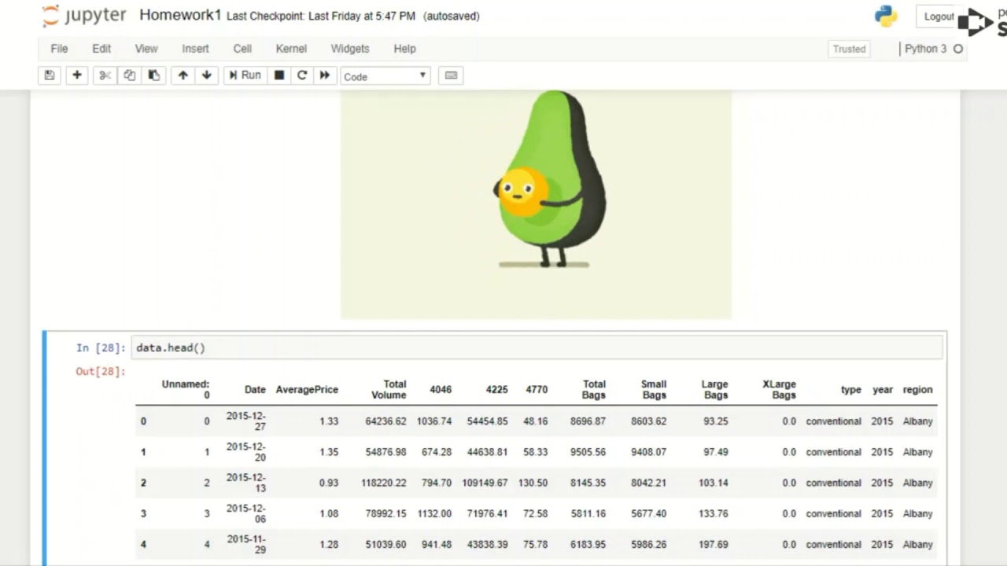The width and height of the screenshot is (1007, 566).
Task: Open the command palette keyboard icon
Action: pos(451,75)
